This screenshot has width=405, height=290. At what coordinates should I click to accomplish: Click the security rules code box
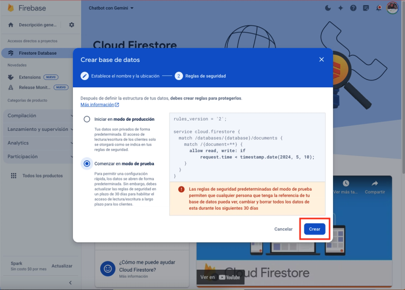(247, 147)
